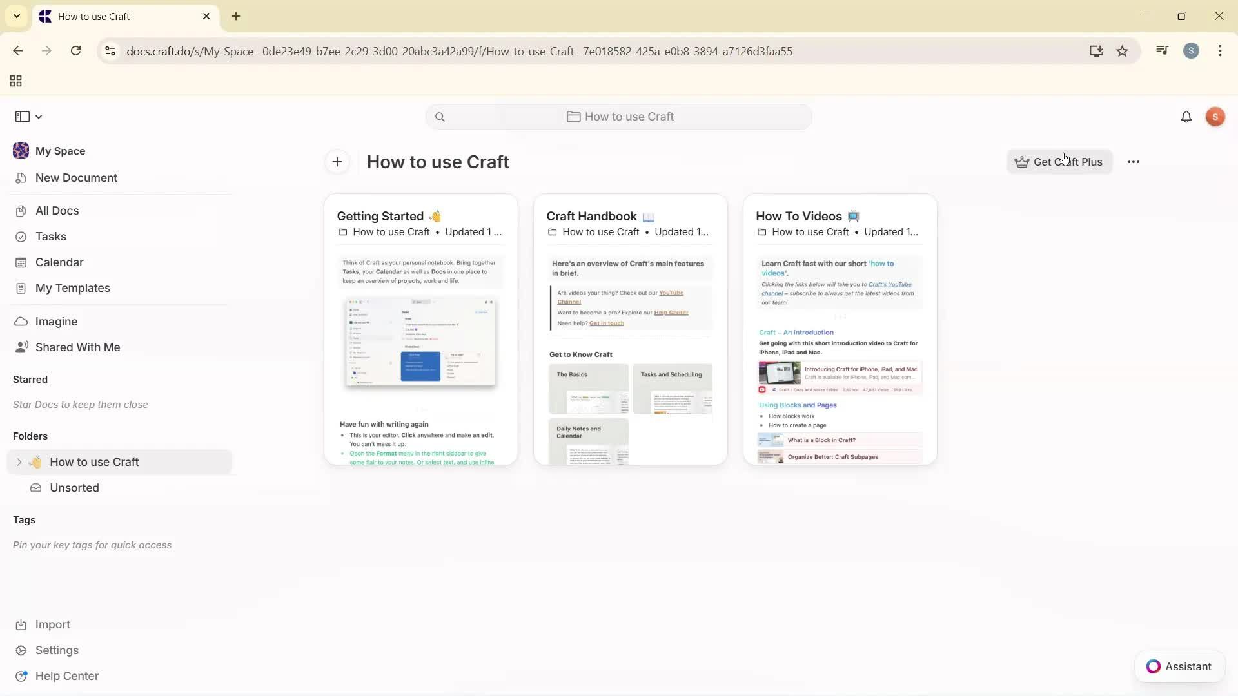The height and width of the screenshot is (696, 1238).
Task: Open the Getting Started card
Action: tap(420, 329)
